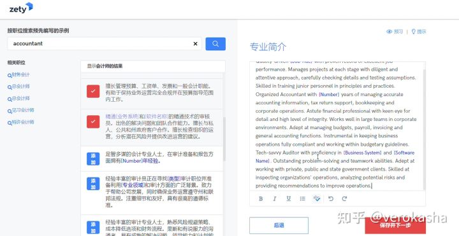The image size is (459, 236).
Task: Select the [Business System] placeholder in the editor
Action: [x=362, y=153]
